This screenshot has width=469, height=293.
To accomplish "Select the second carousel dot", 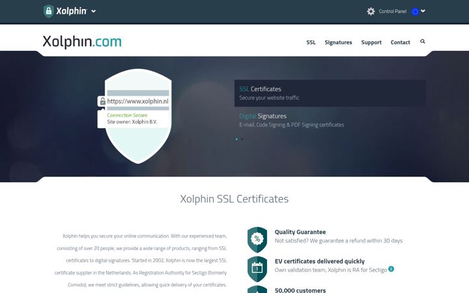I will [x=242, y=139].
